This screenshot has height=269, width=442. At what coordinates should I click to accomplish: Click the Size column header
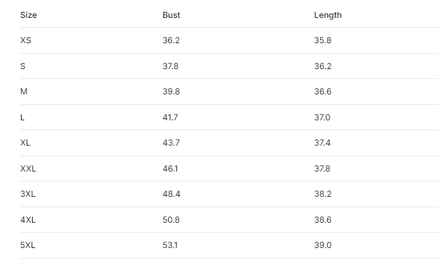click(x=28, y=15)
